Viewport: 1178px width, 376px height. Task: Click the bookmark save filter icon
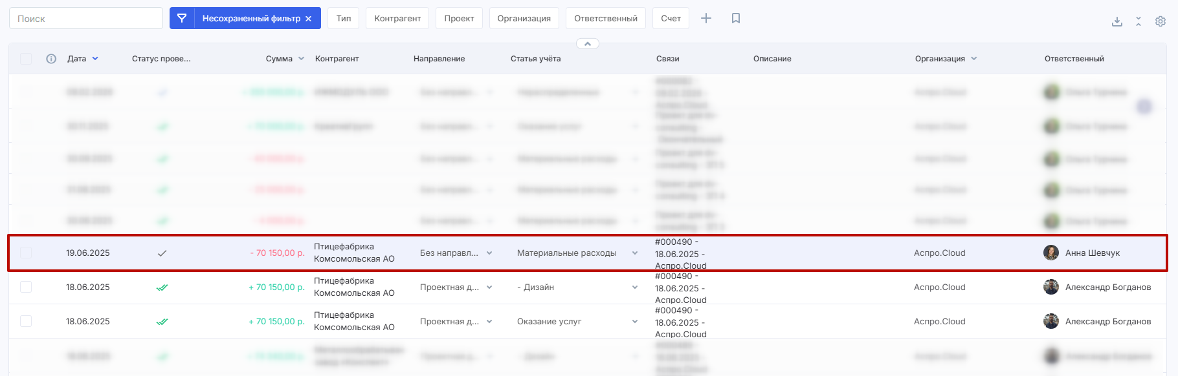pyautogui.click(x=736, y=19)
